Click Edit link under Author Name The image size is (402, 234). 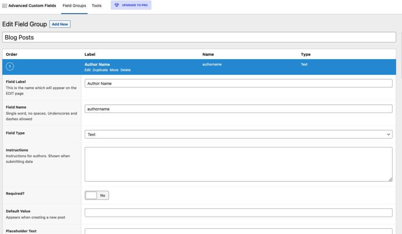point(88,70)
